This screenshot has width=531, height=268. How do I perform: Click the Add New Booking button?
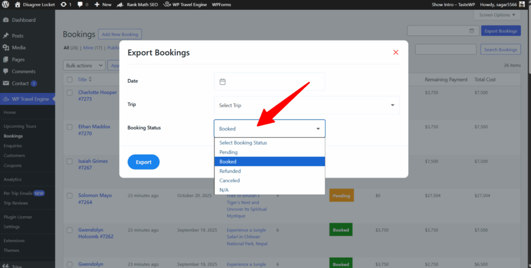point(120,34)
